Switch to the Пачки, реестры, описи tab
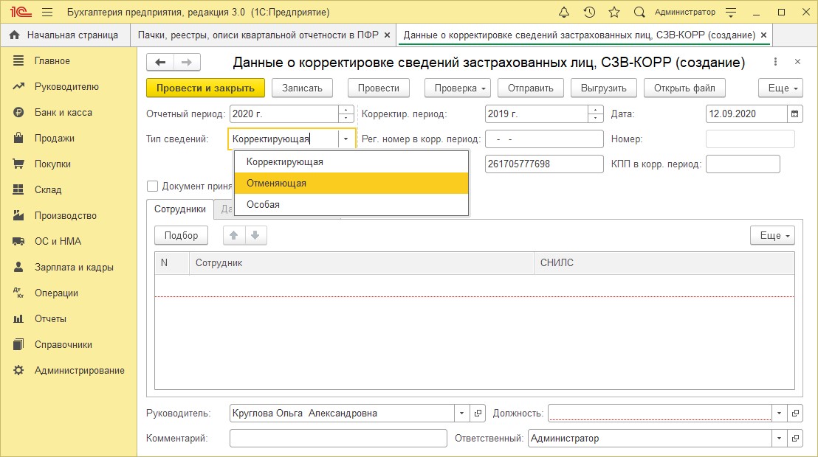Image resolution: width=818 pixels, height=457 pixels. [258, 35]
